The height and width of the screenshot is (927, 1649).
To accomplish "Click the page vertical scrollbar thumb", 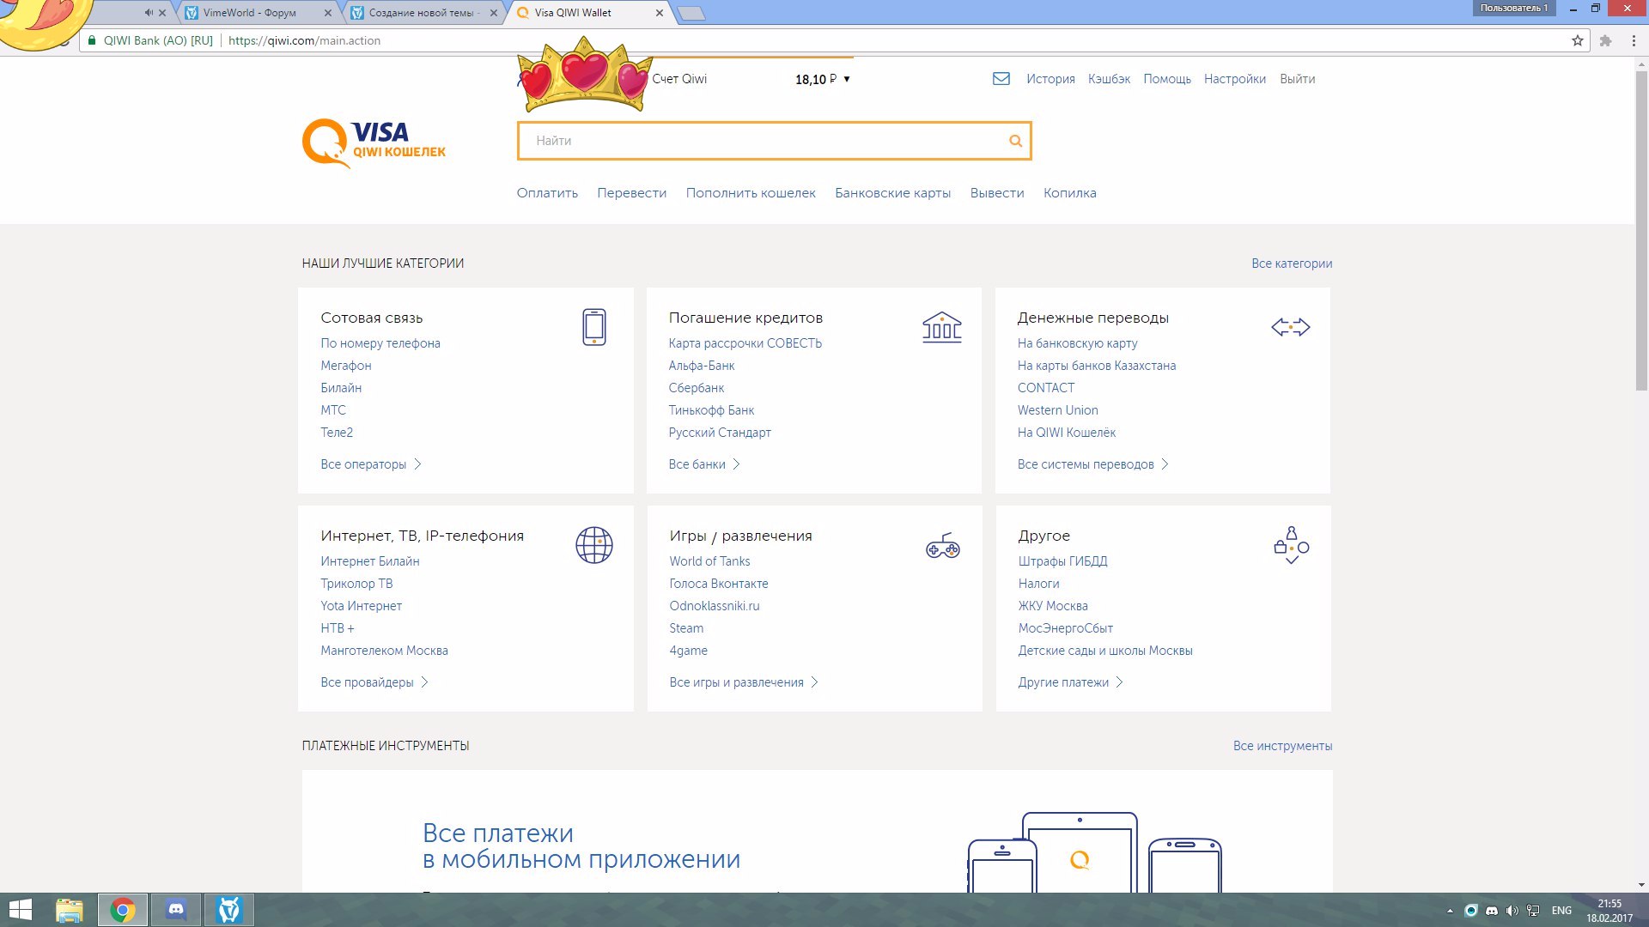I will click(1641, 232).
